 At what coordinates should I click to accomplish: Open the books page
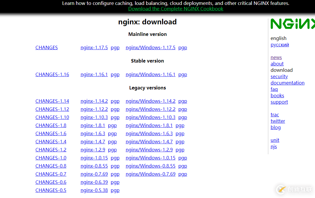click(x=277, y=96)
